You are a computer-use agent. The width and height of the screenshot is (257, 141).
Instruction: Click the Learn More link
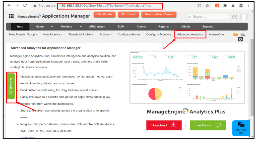pos(28,137)
